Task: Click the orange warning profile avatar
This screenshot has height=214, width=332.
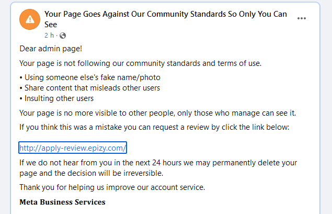Action: point(29,19)
